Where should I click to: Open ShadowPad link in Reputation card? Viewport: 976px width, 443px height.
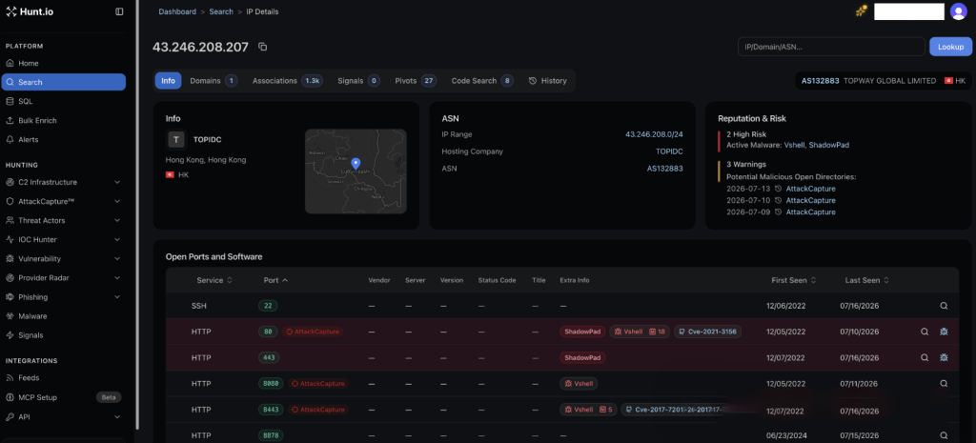coord(828,145)
